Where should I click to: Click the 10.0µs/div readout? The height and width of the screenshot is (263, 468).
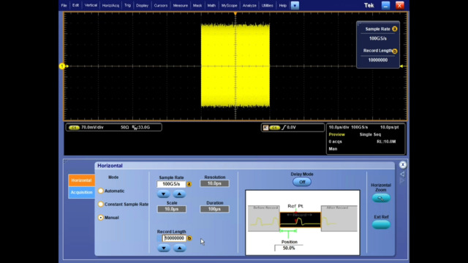tap(339, 127)
